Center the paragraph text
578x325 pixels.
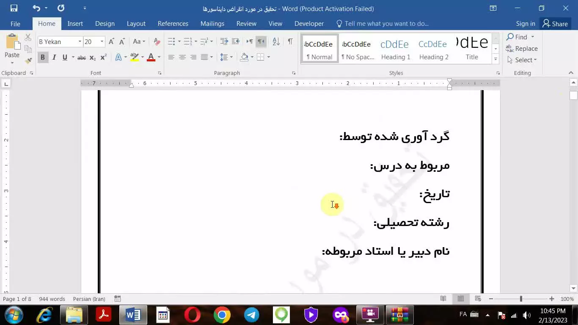coord(182,57)
